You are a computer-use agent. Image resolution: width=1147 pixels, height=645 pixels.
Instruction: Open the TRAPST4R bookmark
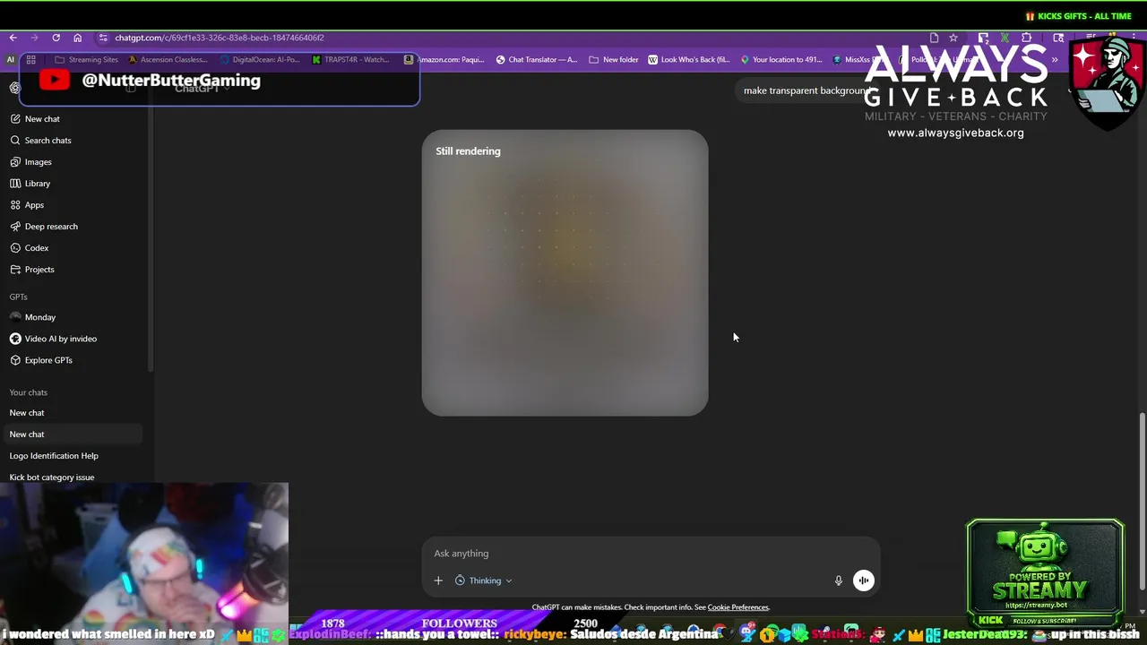351,60
